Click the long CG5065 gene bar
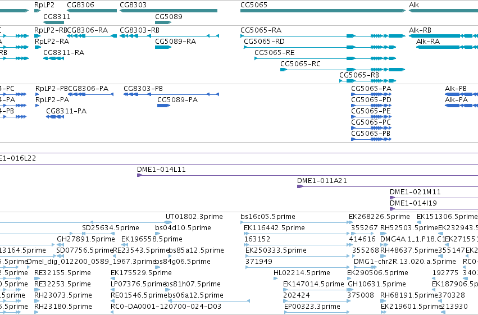 (323, 11)
